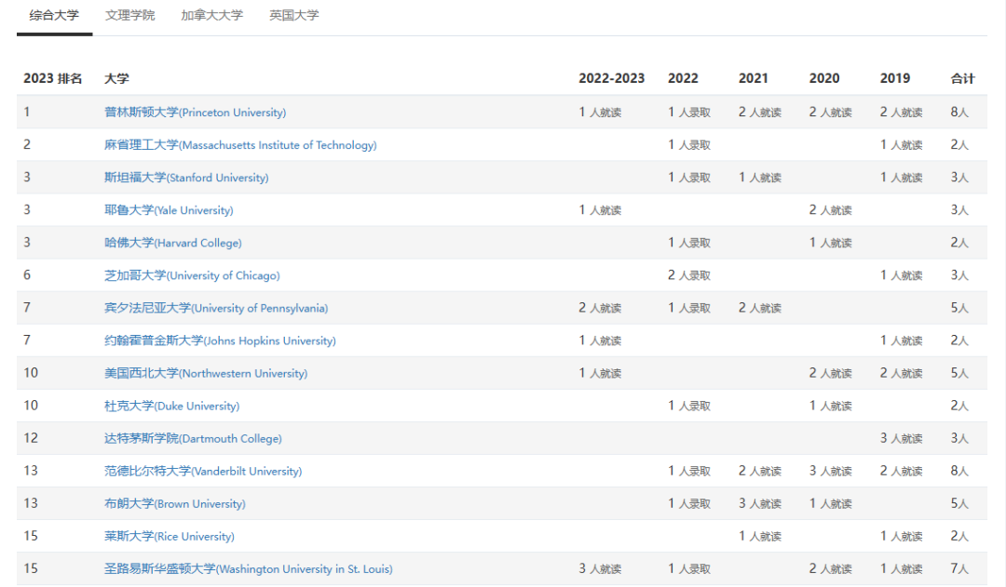Select Vanderbilt's 8人 total cell
1006x587 pixels.
pos(959,471)
